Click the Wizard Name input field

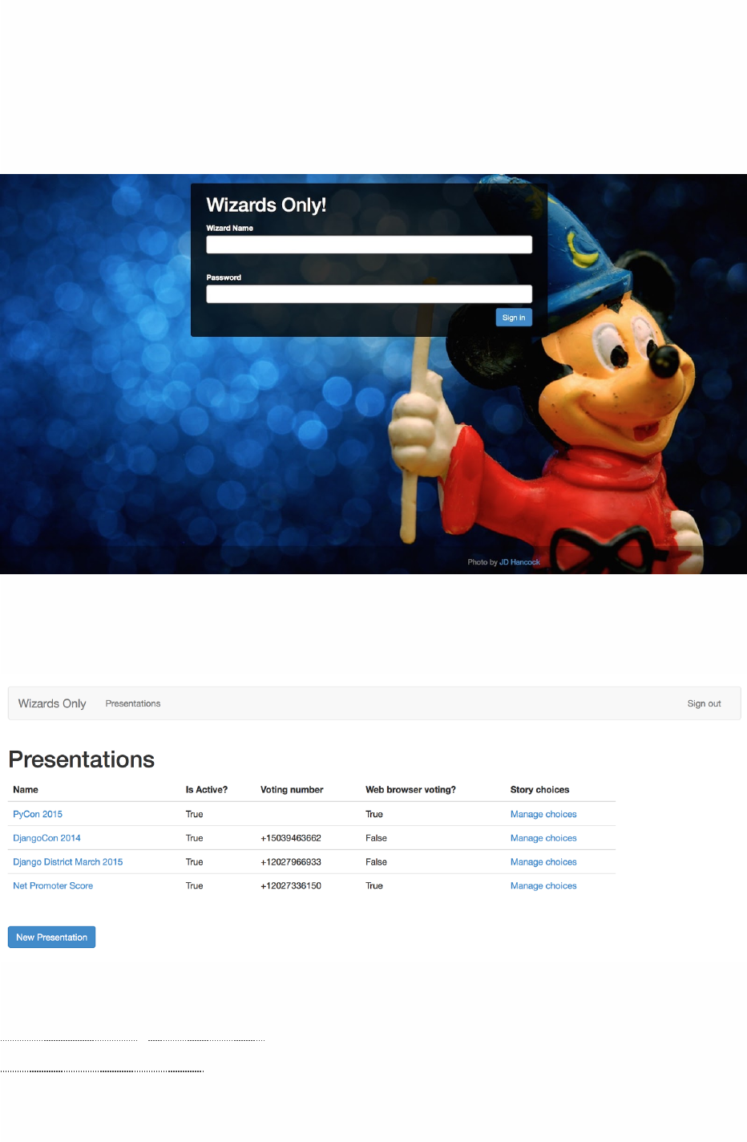click(369, 245)
